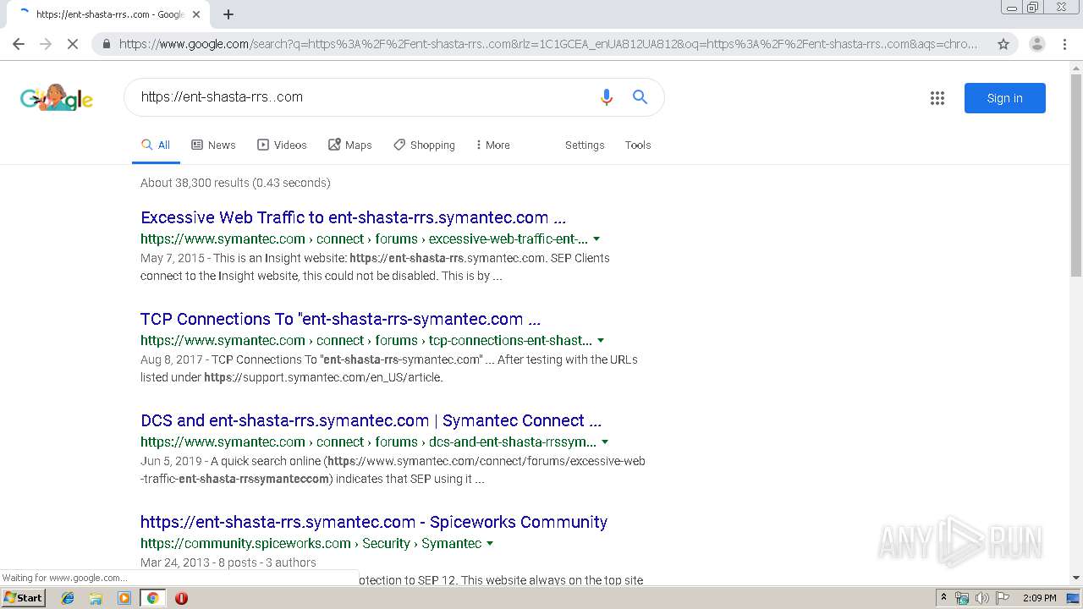Open 'TCP Connections To ent-shasta-rrs-symantec.com' result
The height and width of the screenshot is (609, 1083).
(340, 319)
